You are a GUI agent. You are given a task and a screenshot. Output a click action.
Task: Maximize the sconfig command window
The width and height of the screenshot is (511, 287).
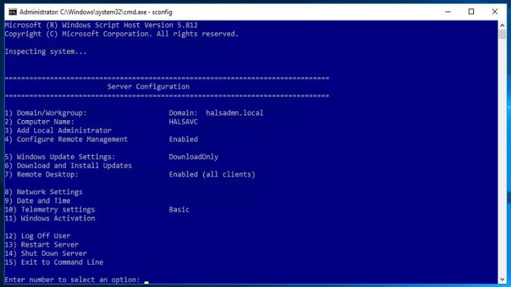pyautogui.click(x=471, y=11)
